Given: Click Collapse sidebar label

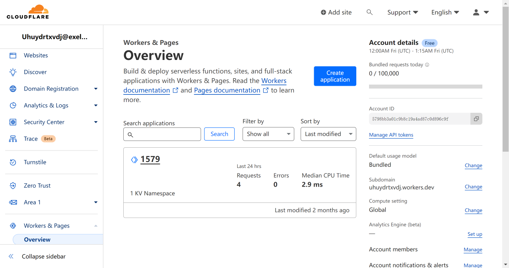Looking at the screenshot, I should [44, 256].
